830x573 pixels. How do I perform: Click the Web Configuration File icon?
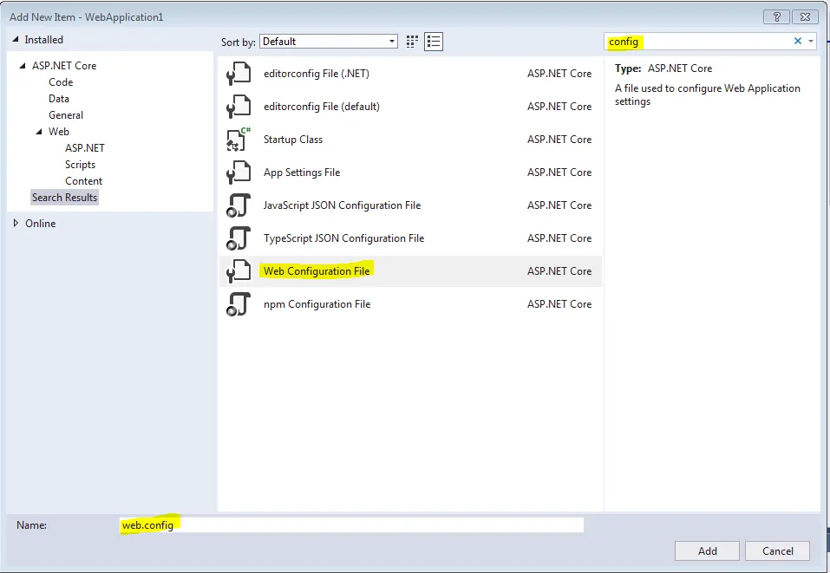click(x=239, y=270)
